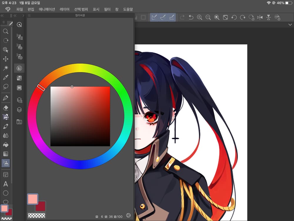The image size is (294, 221).
Task: Open the 필터 menu
Action: point(107,9)
